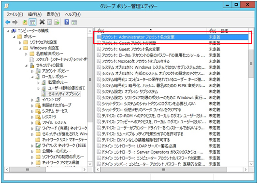Click the Properties toolbar icon
Viewport: 258px width, 184px height.
coord(49,22)
